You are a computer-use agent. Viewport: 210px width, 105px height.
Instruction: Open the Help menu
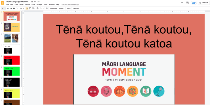tap(58, 5)
